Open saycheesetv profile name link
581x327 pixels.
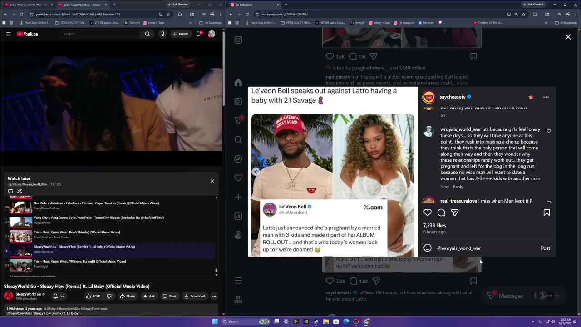453,97
